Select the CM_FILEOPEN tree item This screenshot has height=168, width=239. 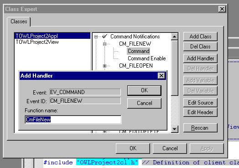pos(136,66)
